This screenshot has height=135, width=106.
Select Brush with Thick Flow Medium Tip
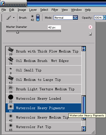[43, 51]
